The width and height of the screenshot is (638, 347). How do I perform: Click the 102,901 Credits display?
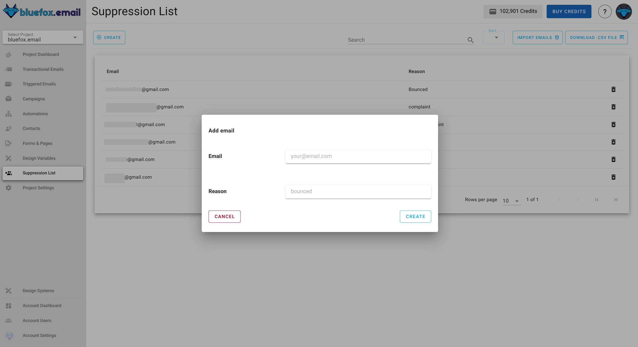point(513,11)
